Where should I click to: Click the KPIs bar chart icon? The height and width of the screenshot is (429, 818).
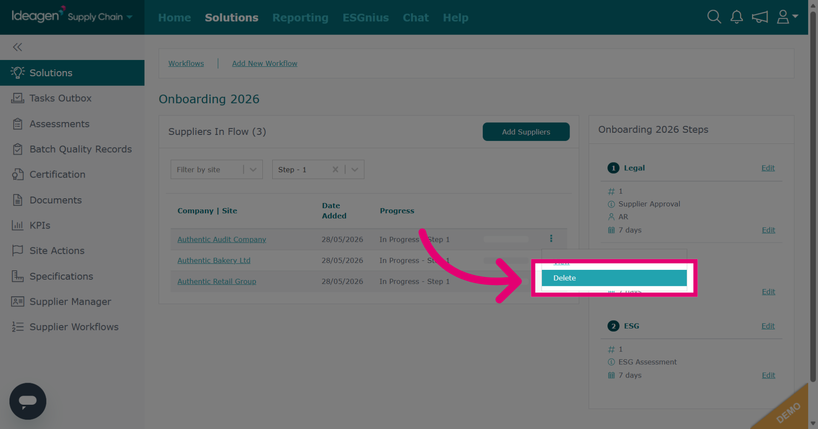pyautogui.click(x=17, y=226)
